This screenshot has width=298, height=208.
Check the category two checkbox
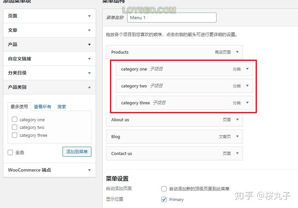click(15, 127)
